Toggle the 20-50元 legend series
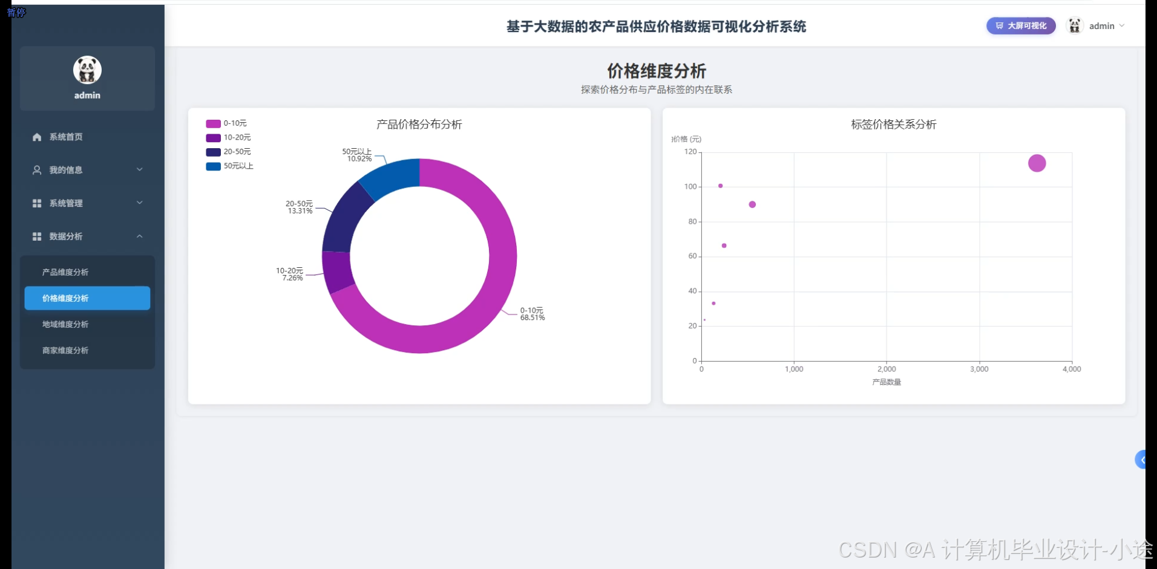The width and height of the screenshot is (1157, 569). (228, 152)
